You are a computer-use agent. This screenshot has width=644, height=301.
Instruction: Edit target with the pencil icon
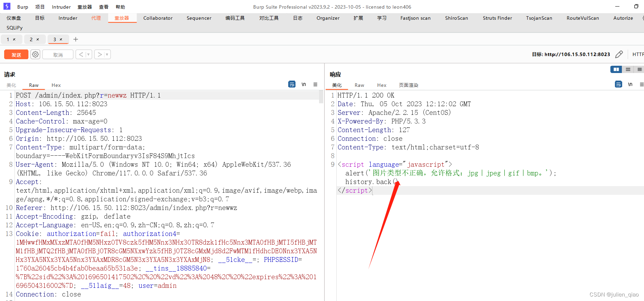tap(619, 54)
